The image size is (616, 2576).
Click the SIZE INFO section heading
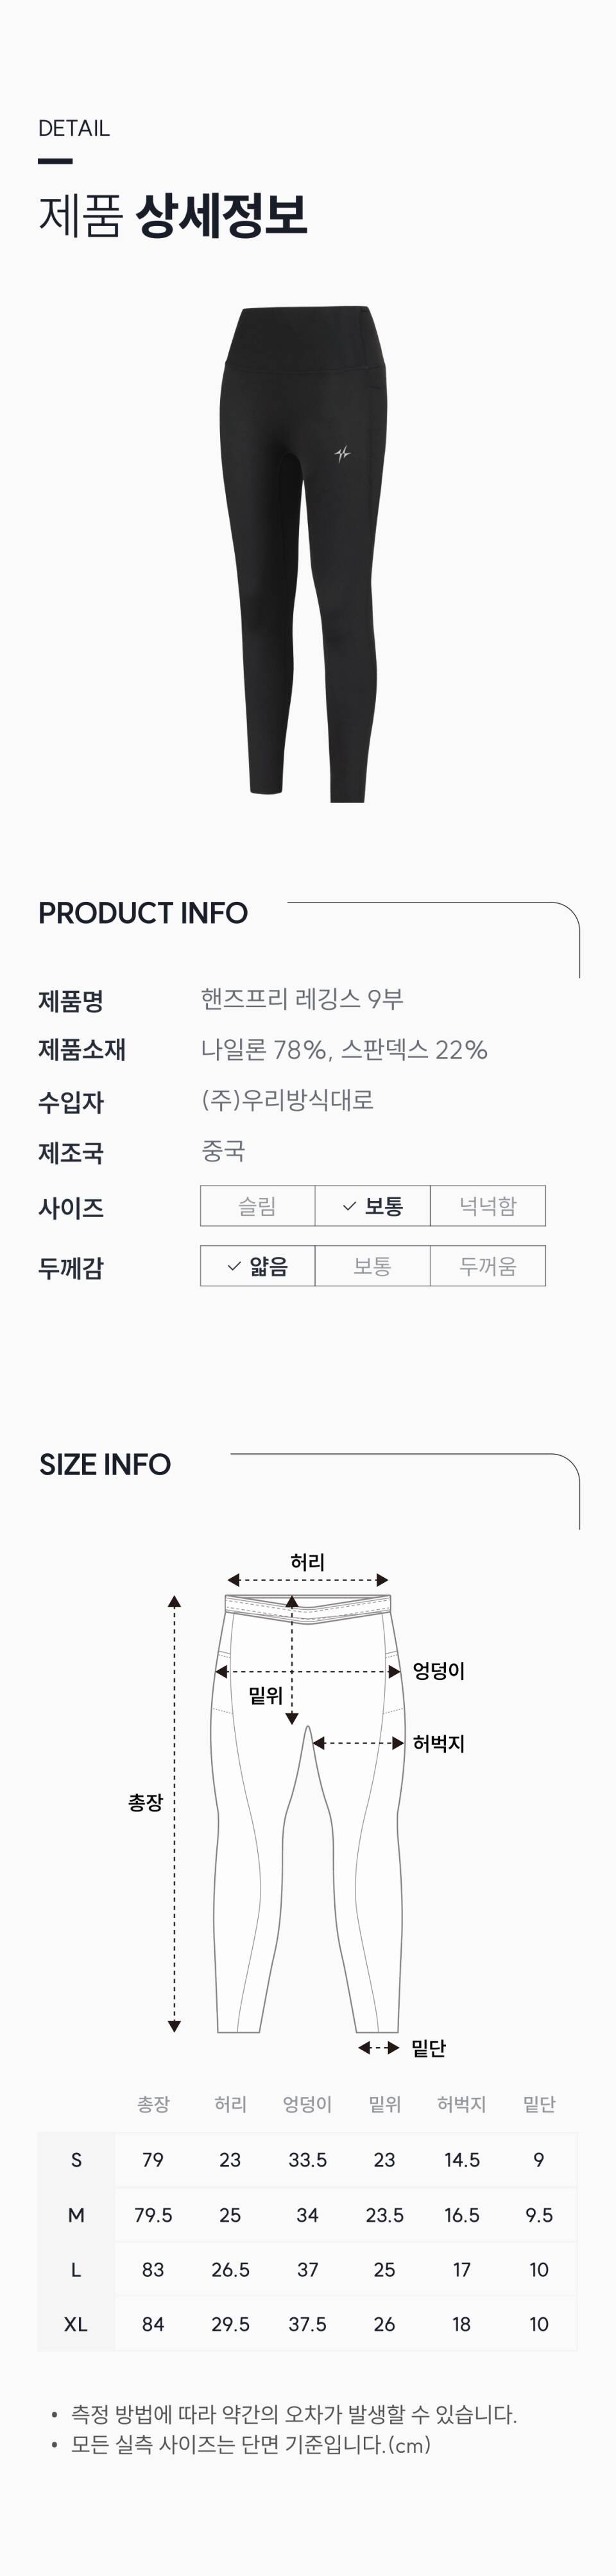[x=105, y=1464]
